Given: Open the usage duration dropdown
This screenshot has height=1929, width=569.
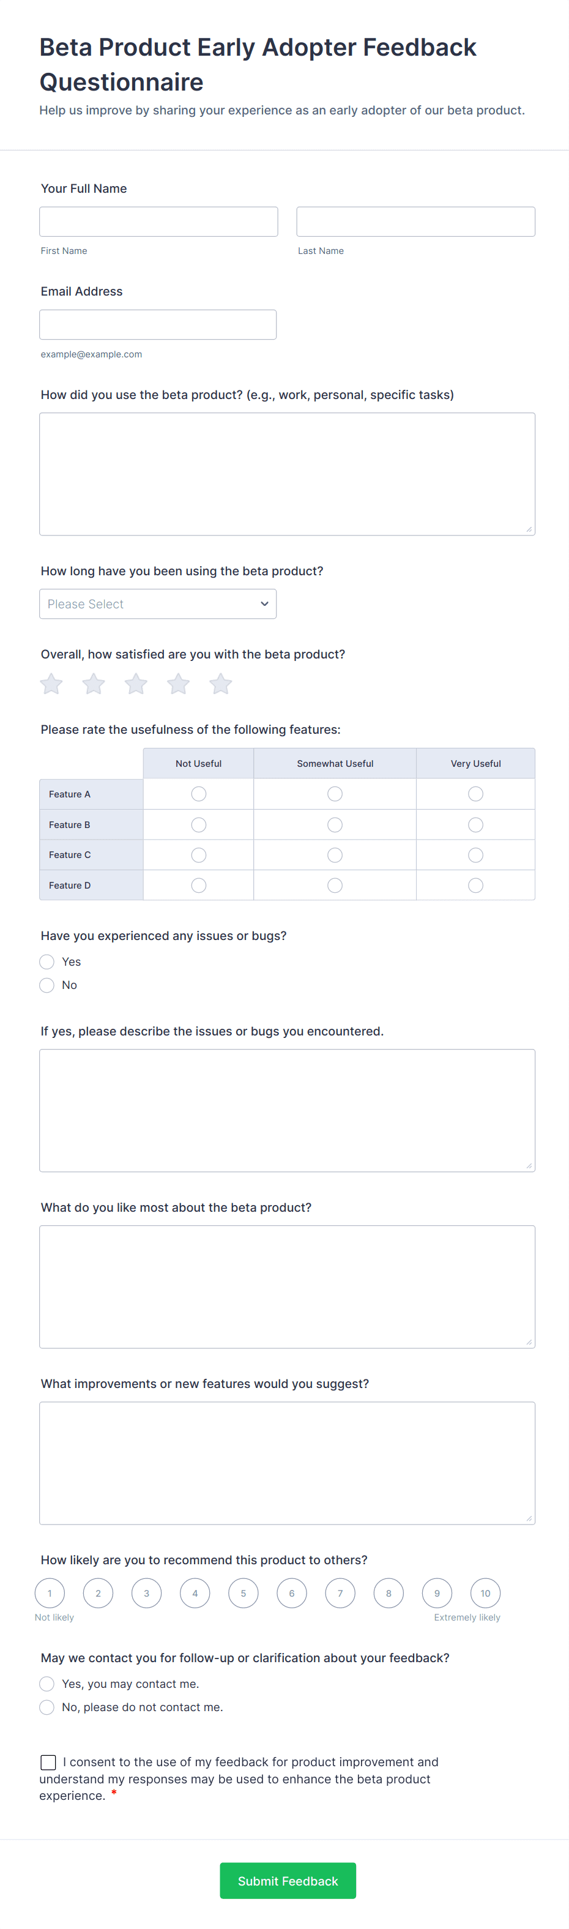Looking at the screenshot, I should [x=157, y=603].
